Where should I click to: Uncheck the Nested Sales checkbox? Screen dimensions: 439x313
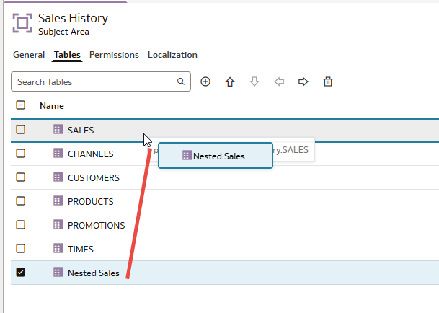click(x=21, y=273)
